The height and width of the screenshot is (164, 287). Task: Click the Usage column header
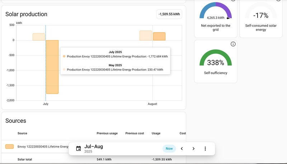[x=156, y=133]
